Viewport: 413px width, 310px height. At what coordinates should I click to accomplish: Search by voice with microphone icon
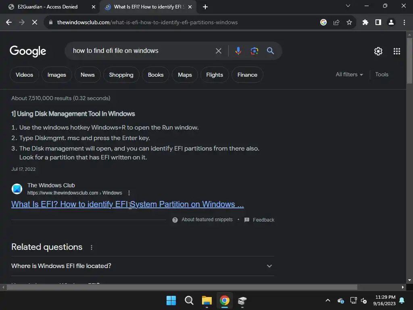point(238,51)
